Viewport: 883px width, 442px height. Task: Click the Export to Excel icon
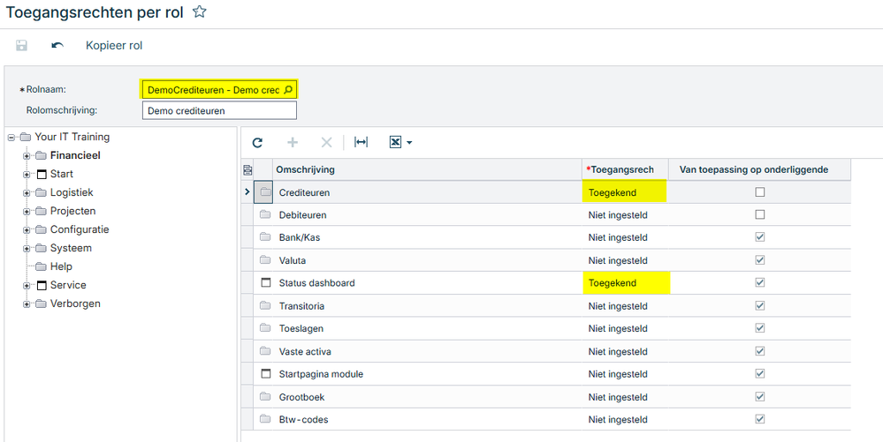click(x=395, y=143)
